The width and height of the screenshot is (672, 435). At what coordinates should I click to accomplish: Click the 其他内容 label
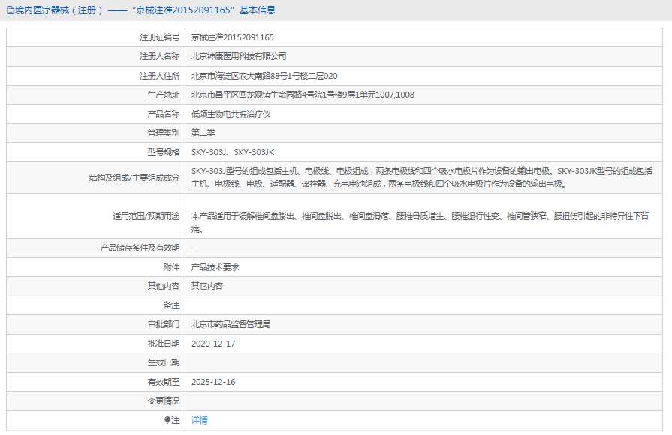coord(164,286)
